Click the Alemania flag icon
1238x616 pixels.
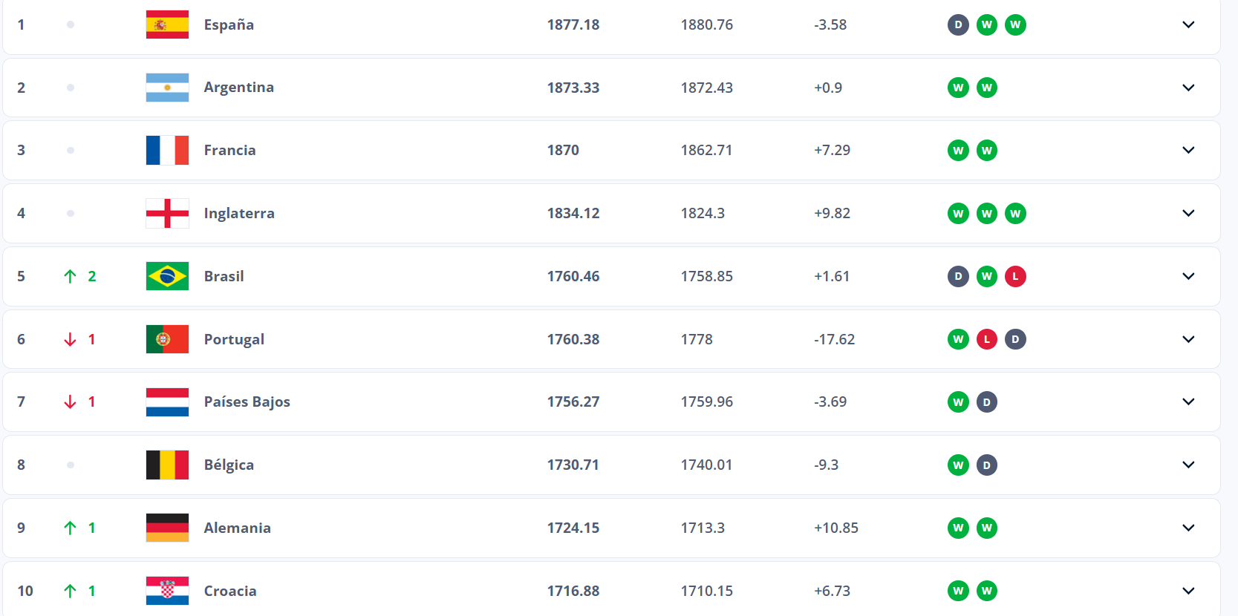[167, 528]
